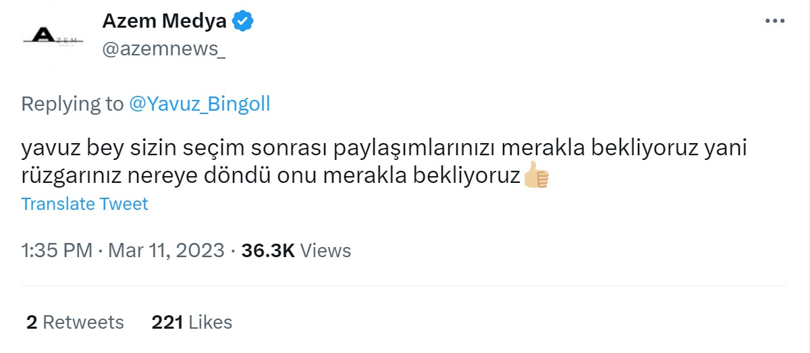The image size is (810, 353).
Task: Click the thumbs-up emoji in the tweet
Action: pyautogui.click(x=537, y=175)
